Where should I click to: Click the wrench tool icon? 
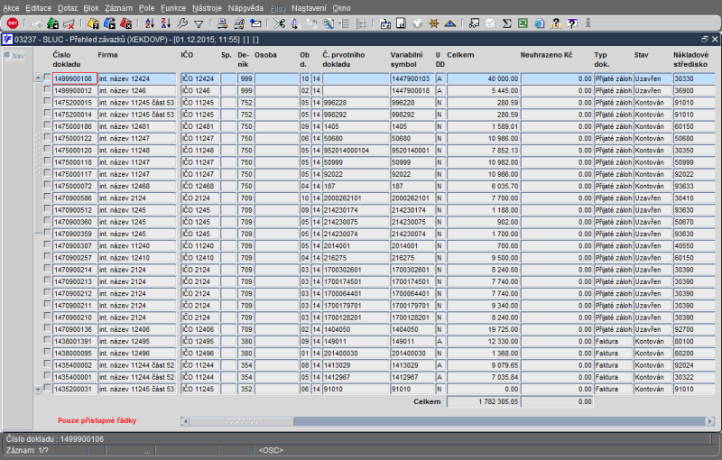click(x=182, y=23)
